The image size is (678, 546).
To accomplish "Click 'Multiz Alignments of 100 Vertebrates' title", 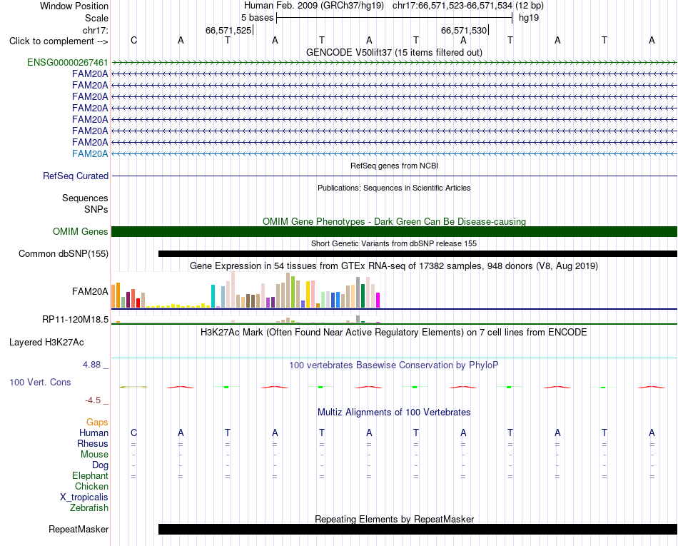I will coord(394,412).
